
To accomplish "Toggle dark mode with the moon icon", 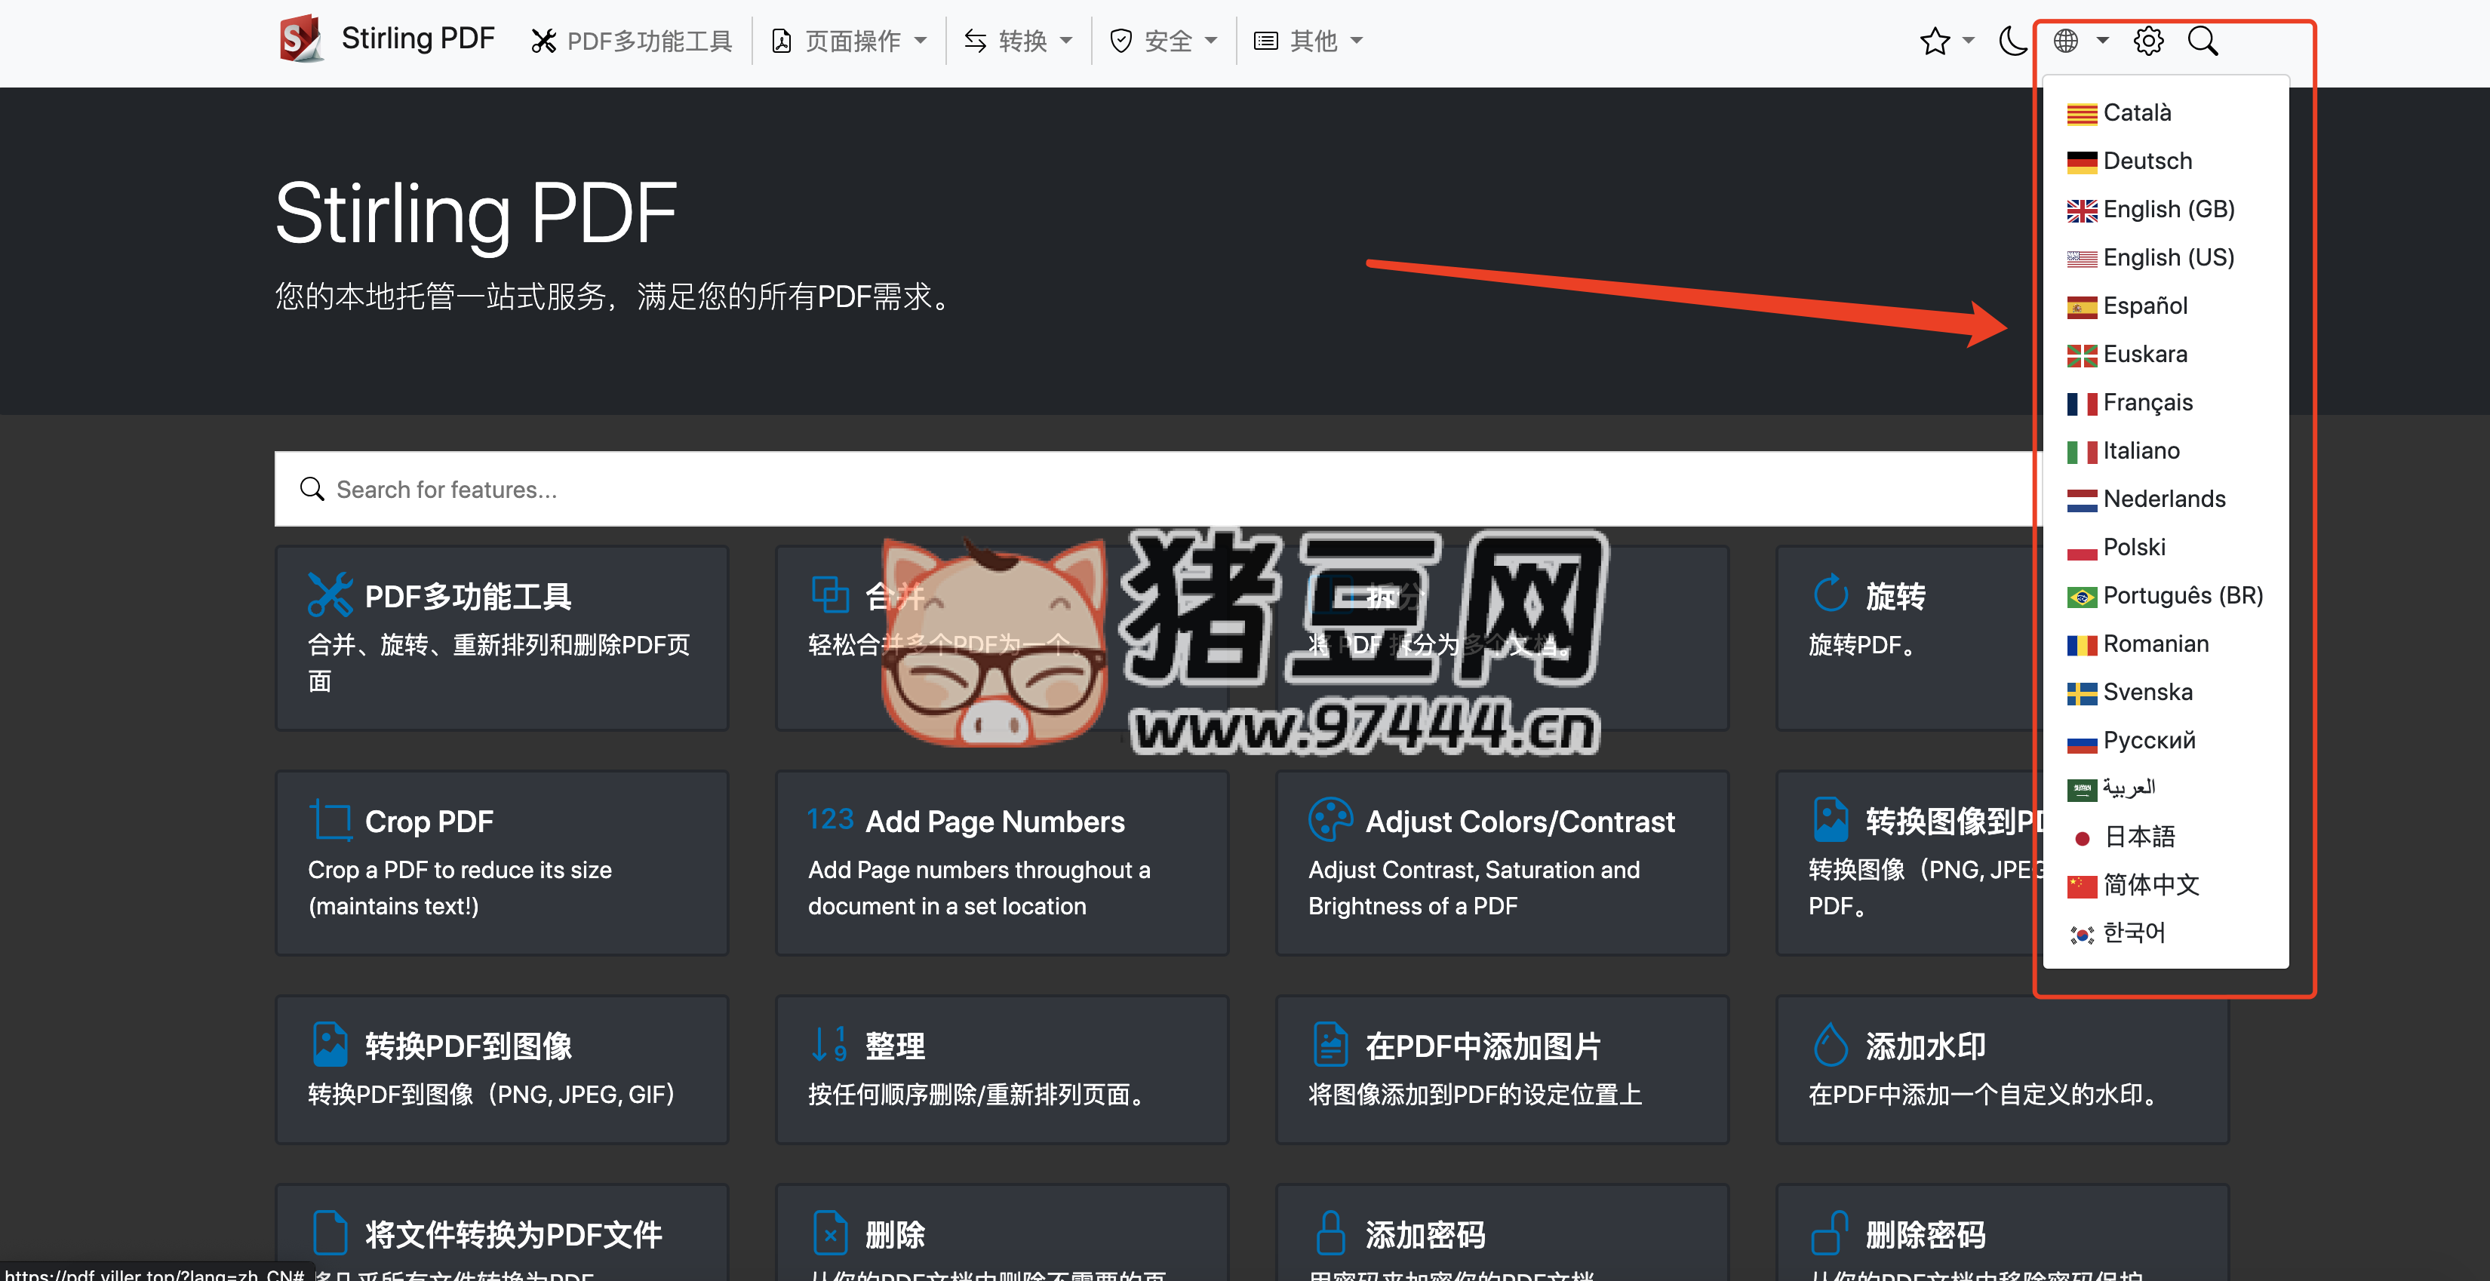I will [x=2012, y=41].
